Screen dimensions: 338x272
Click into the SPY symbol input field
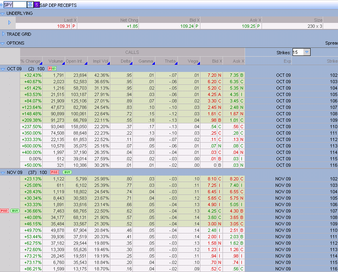pyautogui.click(x=15, y=4)
